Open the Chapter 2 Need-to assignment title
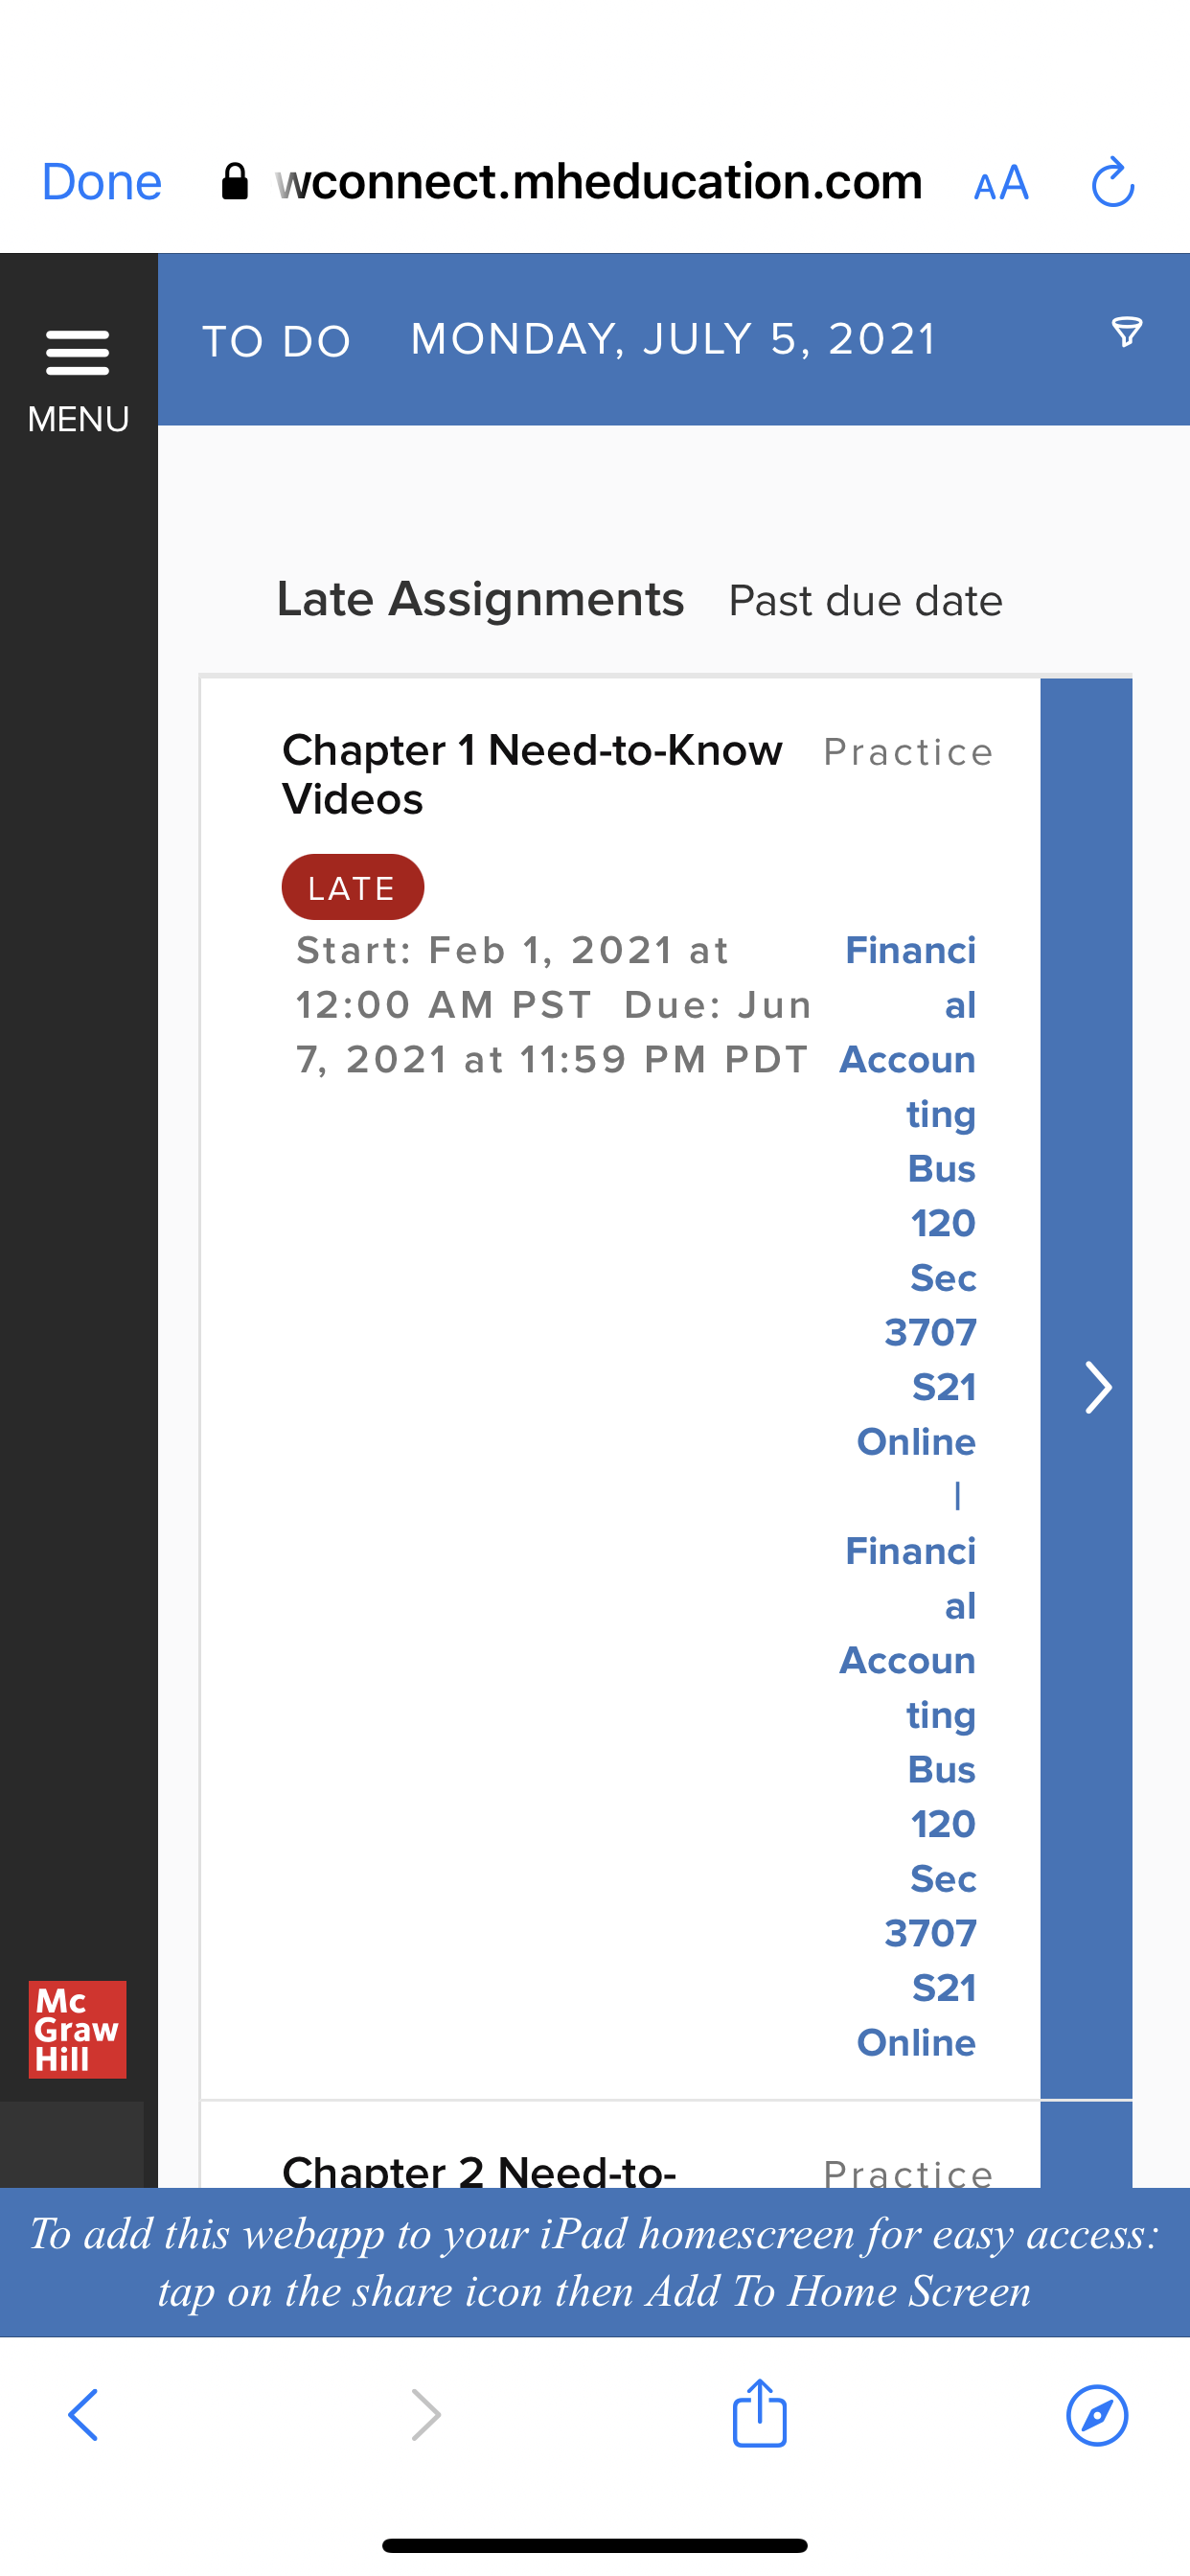Image resolution: width=1190 pixels, height=2576 pixels. coord(479,2172)
